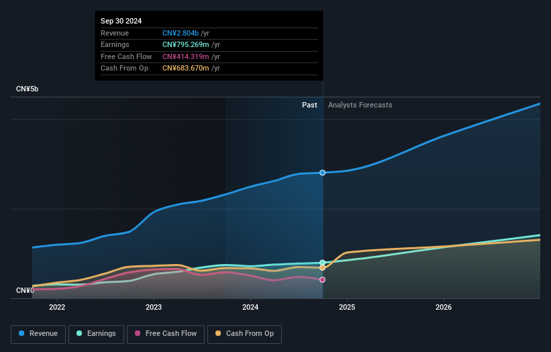Click the 2024 x-axis label

(x=250, y=308)
